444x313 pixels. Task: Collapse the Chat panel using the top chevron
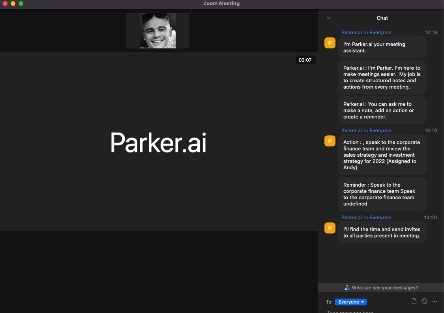[328, 18]
